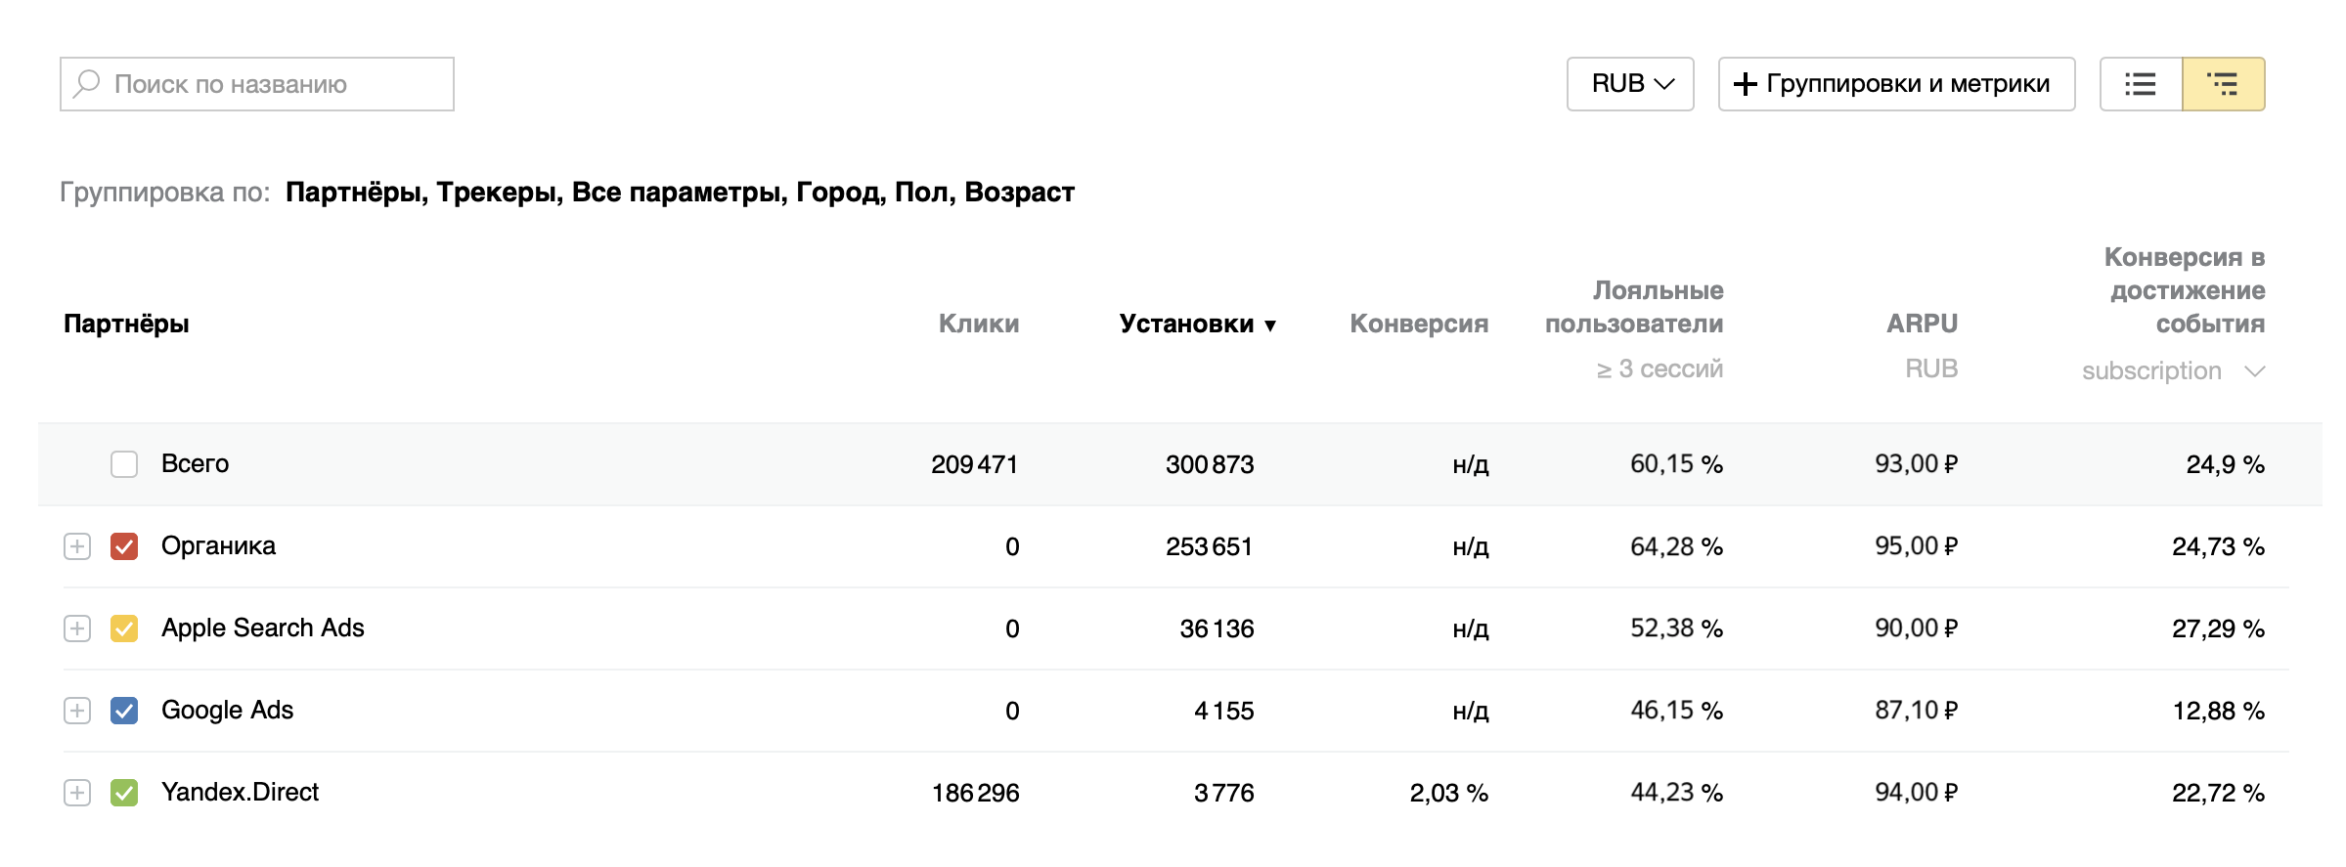
Task: Click the grouping list Партнёры, Трекеры link
Action: pyautogui.click(x=679, y=193)
